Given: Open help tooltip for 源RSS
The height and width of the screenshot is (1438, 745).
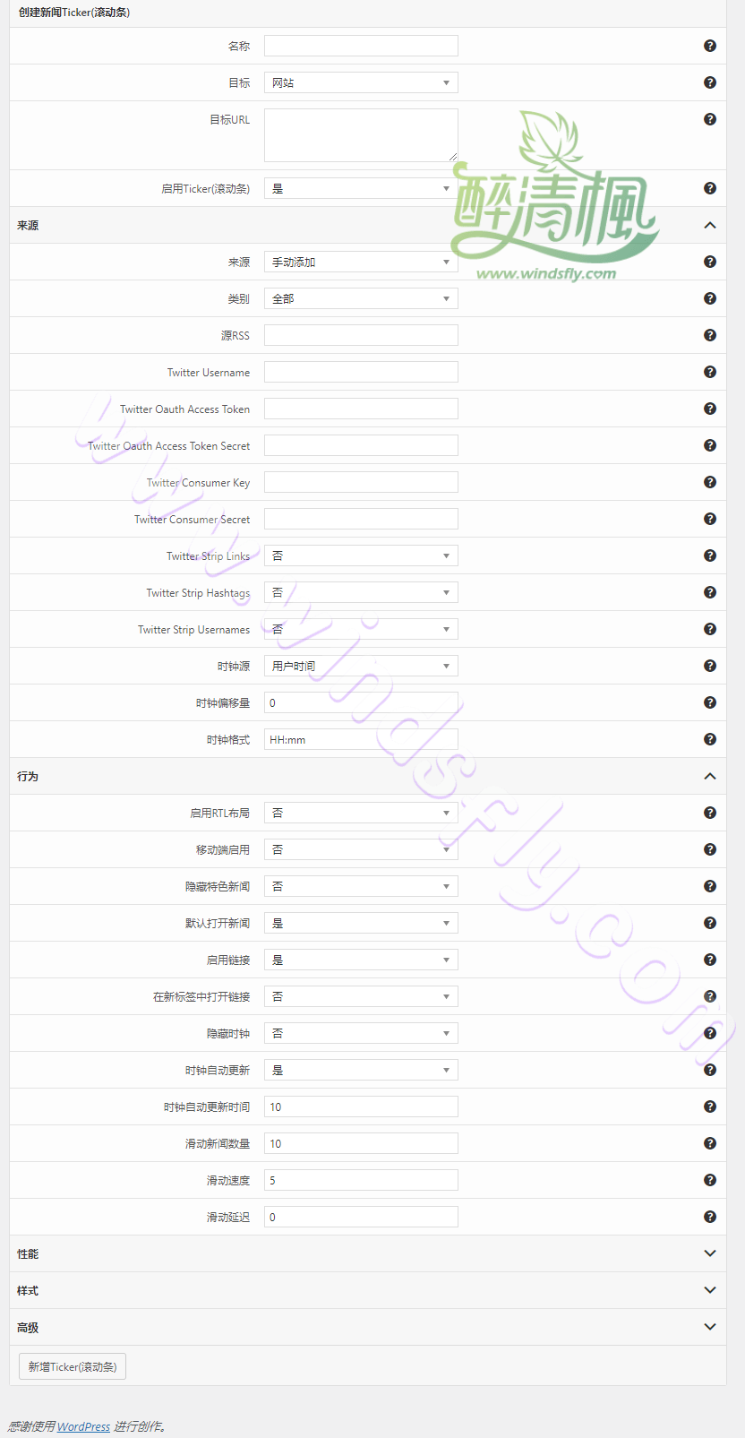Looking at the screenshot, I should pyautogui.click(x=710, y=335).
